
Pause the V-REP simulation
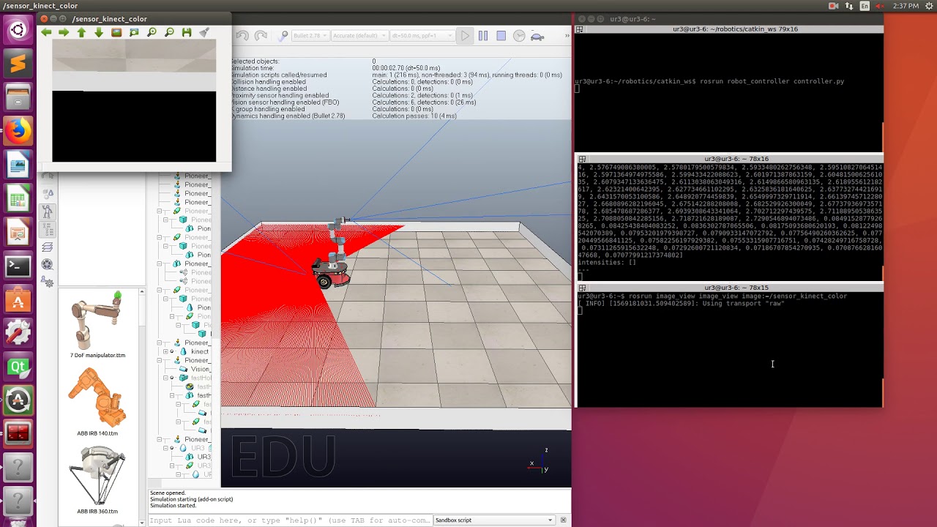[483, 36]
